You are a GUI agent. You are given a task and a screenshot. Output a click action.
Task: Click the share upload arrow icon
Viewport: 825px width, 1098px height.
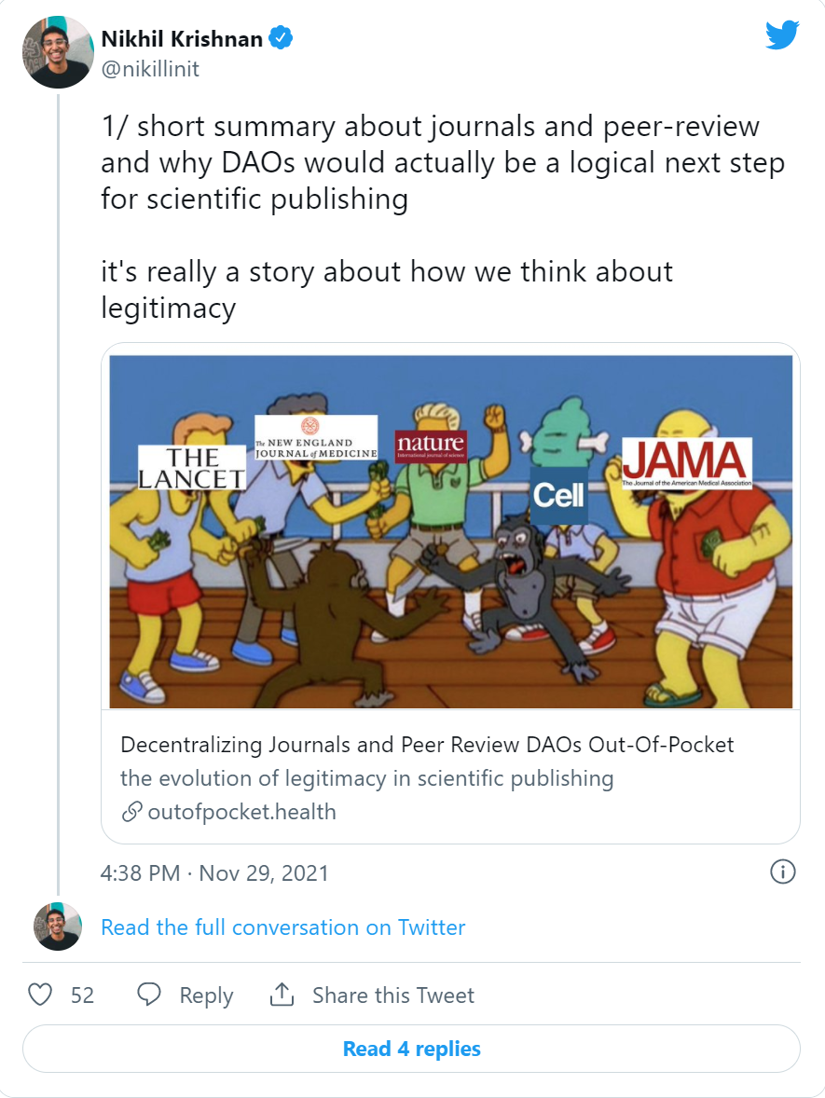coord(282,995)
